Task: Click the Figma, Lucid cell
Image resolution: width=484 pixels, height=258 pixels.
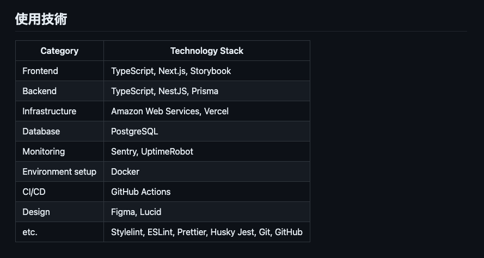Action: tap(207, 212)
